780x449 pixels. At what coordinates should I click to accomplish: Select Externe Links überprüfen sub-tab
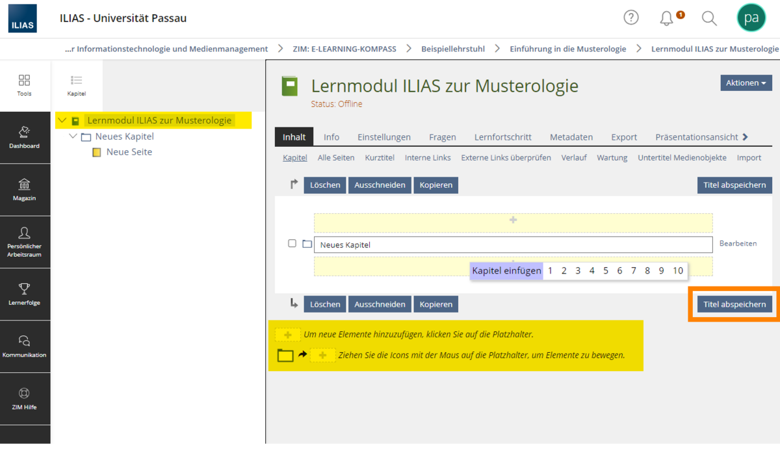tap(506, 157)
